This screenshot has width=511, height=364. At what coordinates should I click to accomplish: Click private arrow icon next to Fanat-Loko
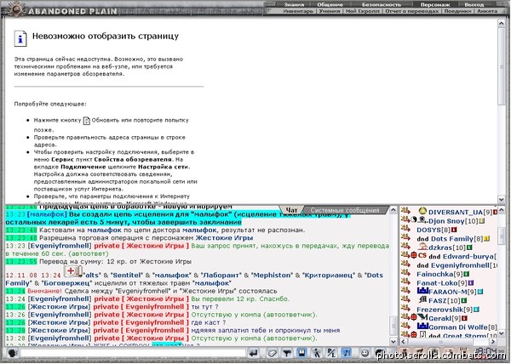tap(405, 282)
